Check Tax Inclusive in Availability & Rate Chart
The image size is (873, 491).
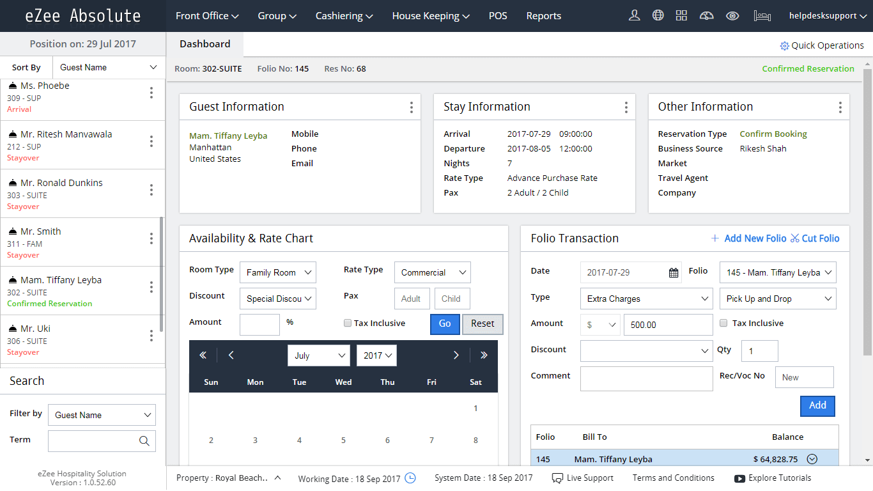(x=348, y=323)
